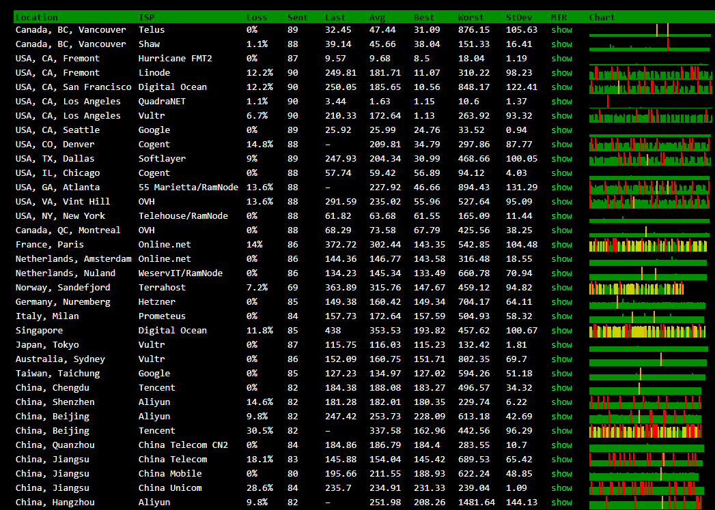The height and width of the screenshot is (510, 715).
Task: Click the Location column header
Action: click(36, 17)
